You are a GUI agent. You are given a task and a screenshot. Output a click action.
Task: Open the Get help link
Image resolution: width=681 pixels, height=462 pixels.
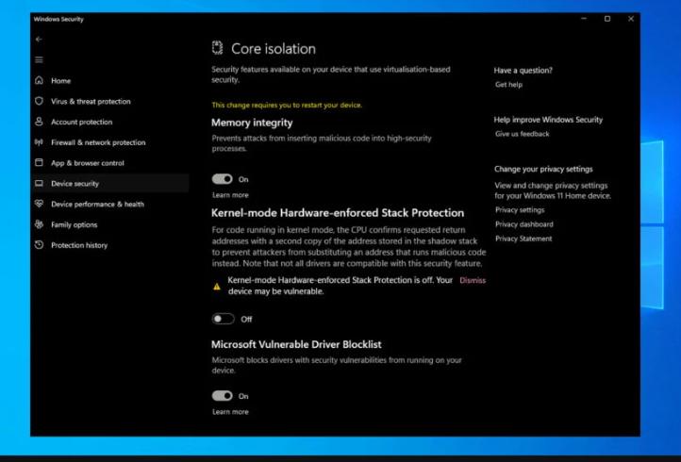(x=508, y=85)
